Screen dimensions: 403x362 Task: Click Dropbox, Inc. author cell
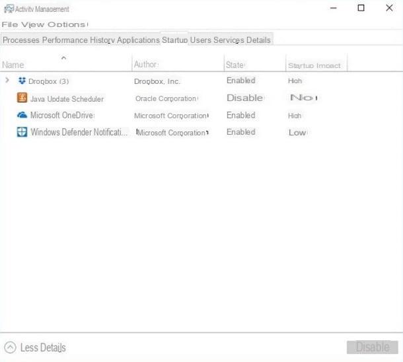tap(157, 81)
